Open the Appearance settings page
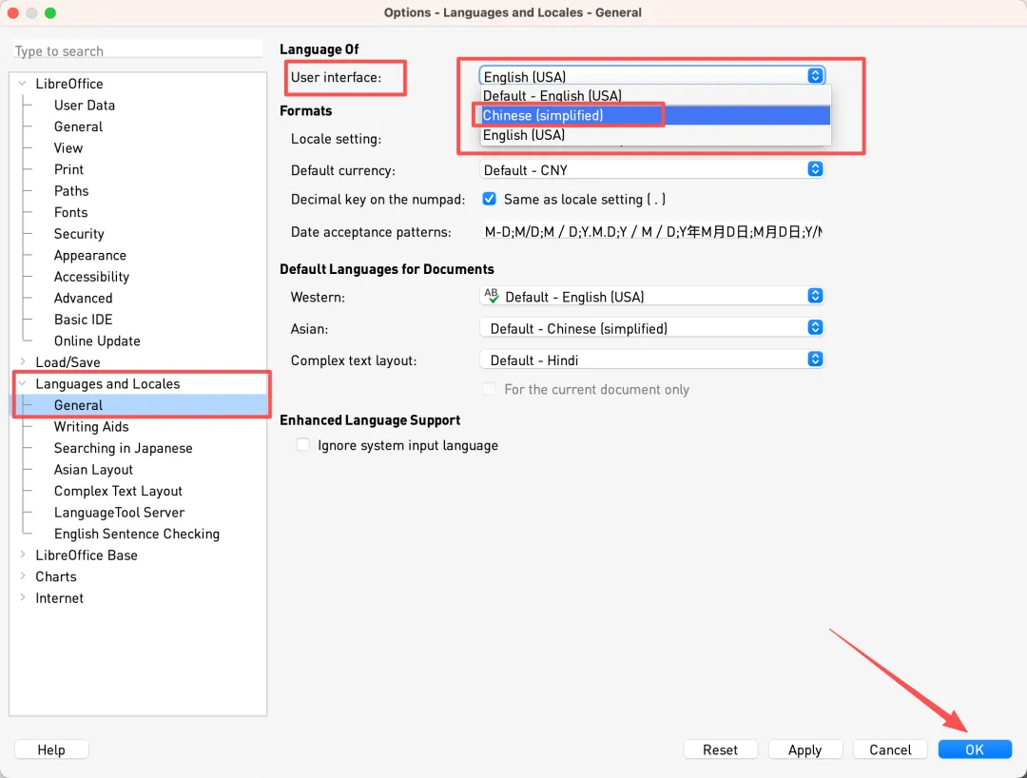Viewport: 1027px width, 778px height. (90, 256)
